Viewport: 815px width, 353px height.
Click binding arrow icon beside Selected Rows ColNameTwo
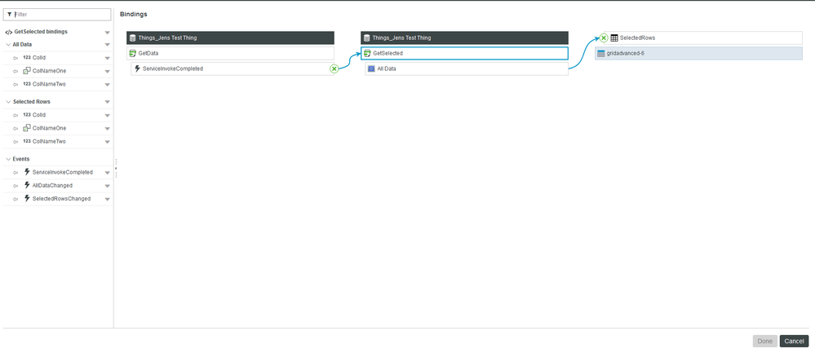tap(16, 142)
